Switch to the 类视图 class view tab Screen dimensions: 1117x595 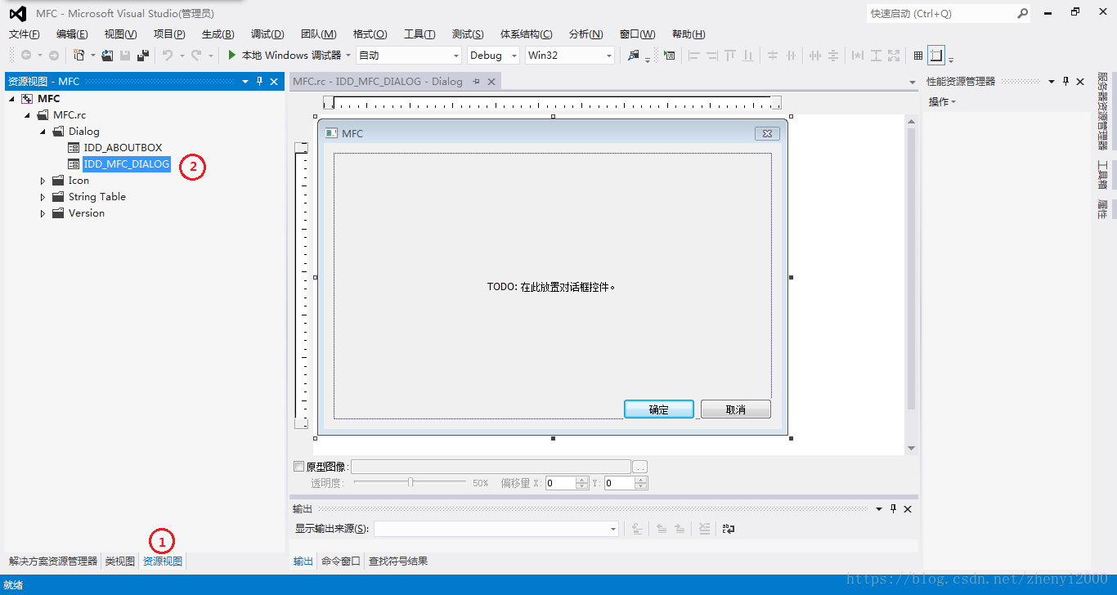click(x=120, y=561)
